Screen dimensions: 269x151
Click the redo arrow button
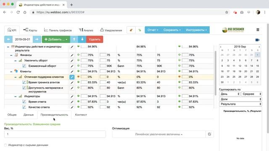coord(140,30)
